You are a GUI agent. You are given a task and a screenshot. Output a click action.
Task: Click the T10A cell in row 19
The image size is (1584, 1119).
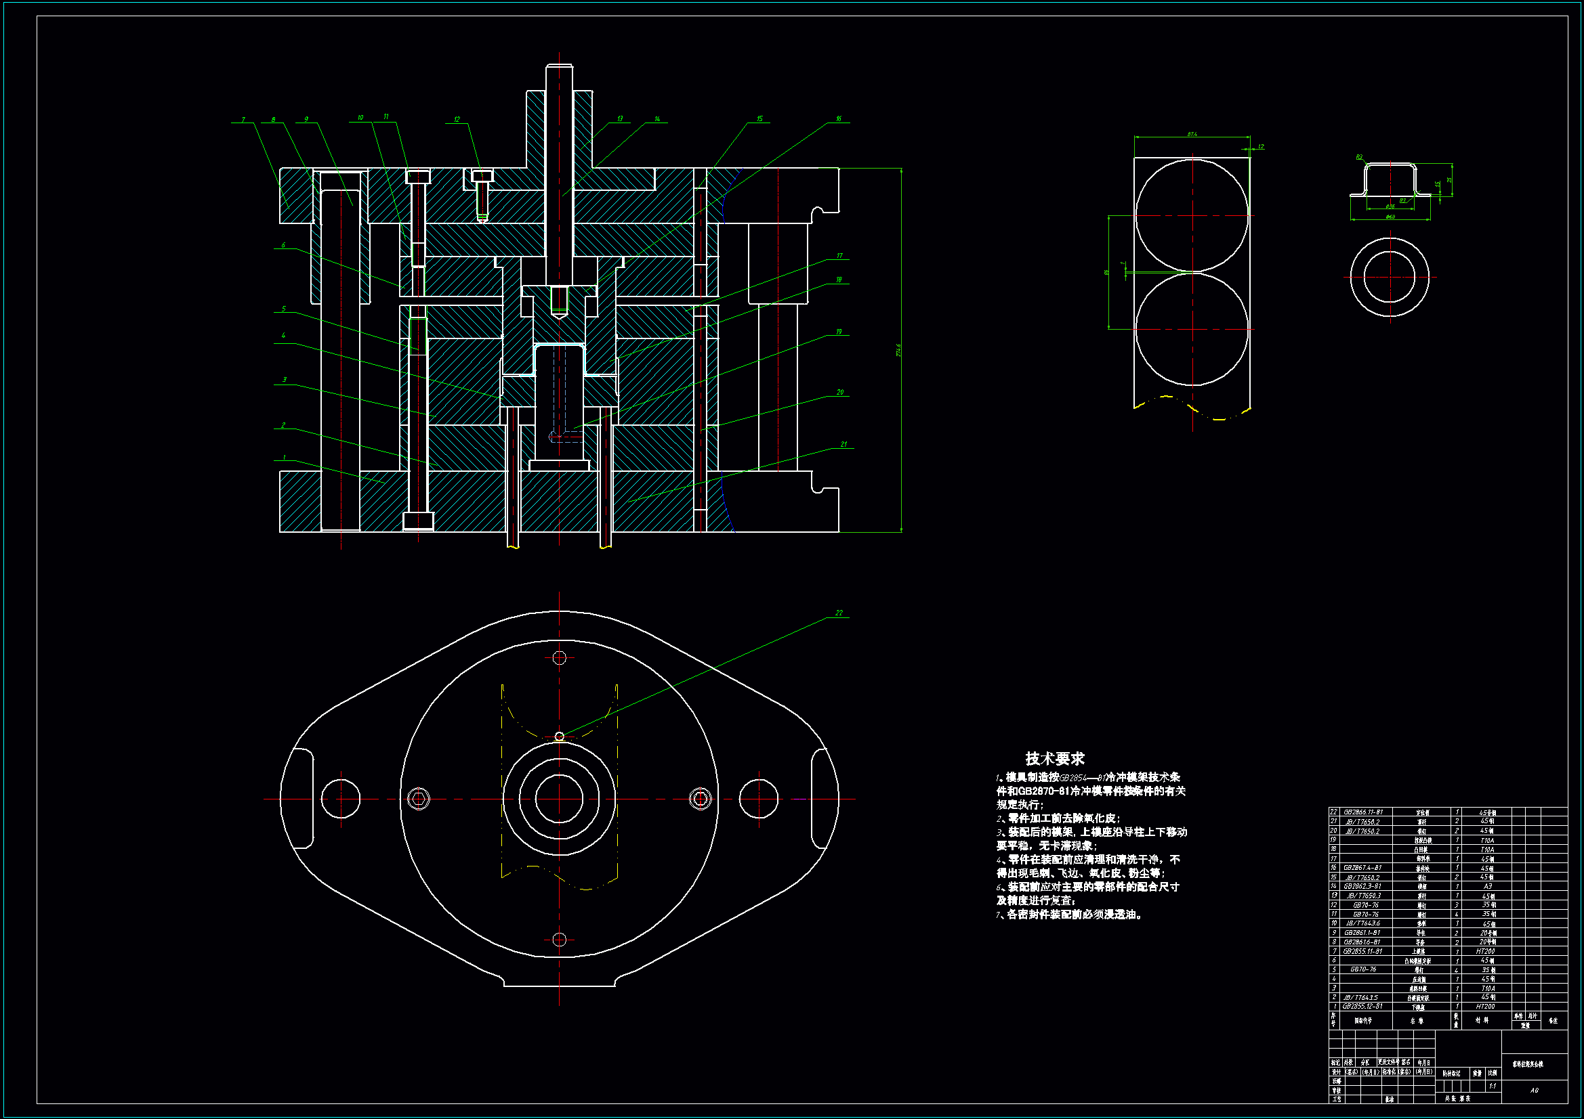point(1486,841)
